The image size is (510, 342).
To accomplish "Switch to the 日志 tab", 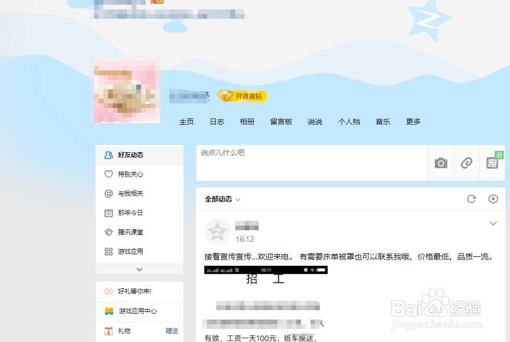I will (x=216, y=121).
